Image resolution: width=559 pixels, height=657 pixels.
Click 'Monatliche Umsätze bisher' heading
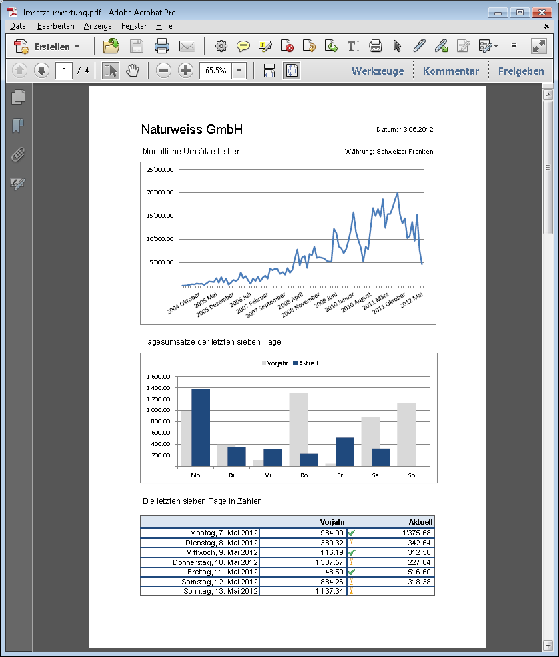tap(191, 152)
